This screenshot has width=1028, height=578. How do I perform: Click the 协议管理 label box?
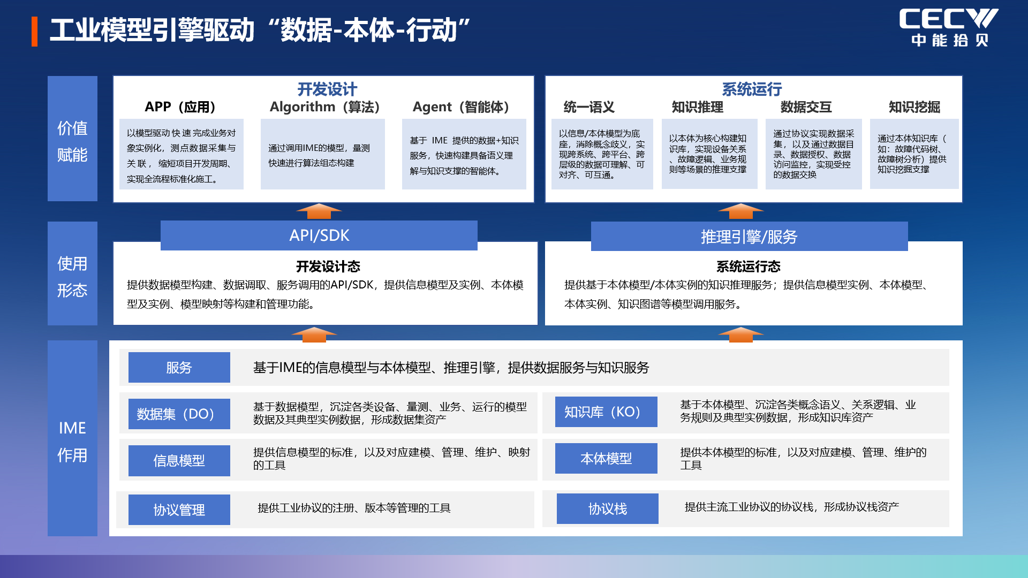coord(179,509)
